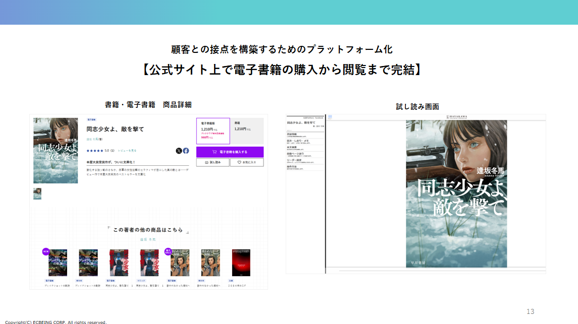Open 操作方法 in the reader side menu
578x324 pixels.
coord(305,167)
